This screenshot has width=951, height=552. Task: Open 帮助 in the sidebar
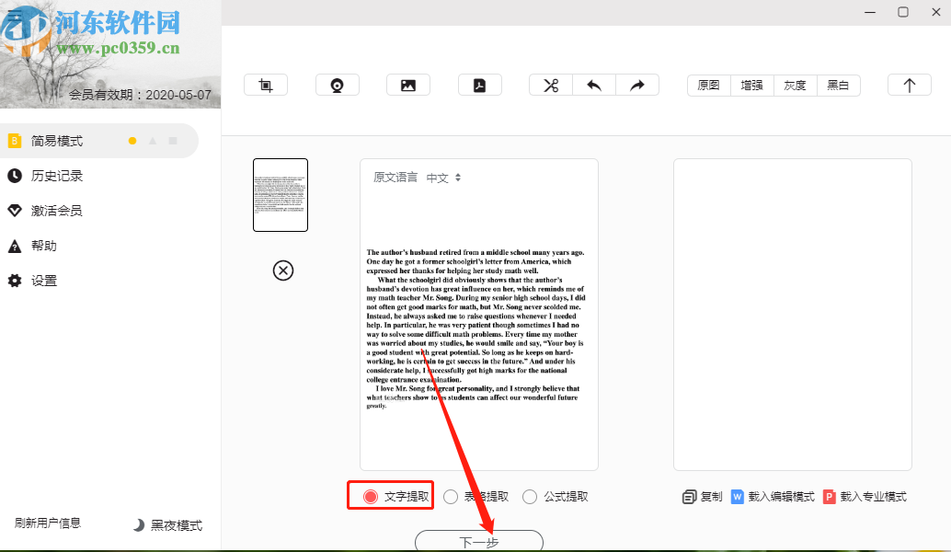(x=43, y=246)
